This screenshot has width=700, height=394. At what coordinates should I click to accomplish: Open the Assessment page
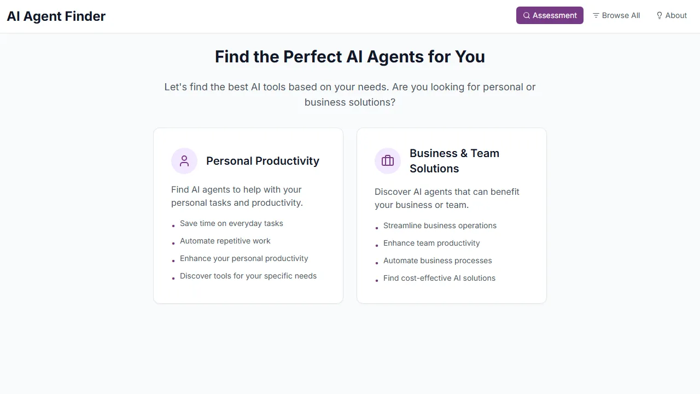pyautogui.click(x=550, y=15)
